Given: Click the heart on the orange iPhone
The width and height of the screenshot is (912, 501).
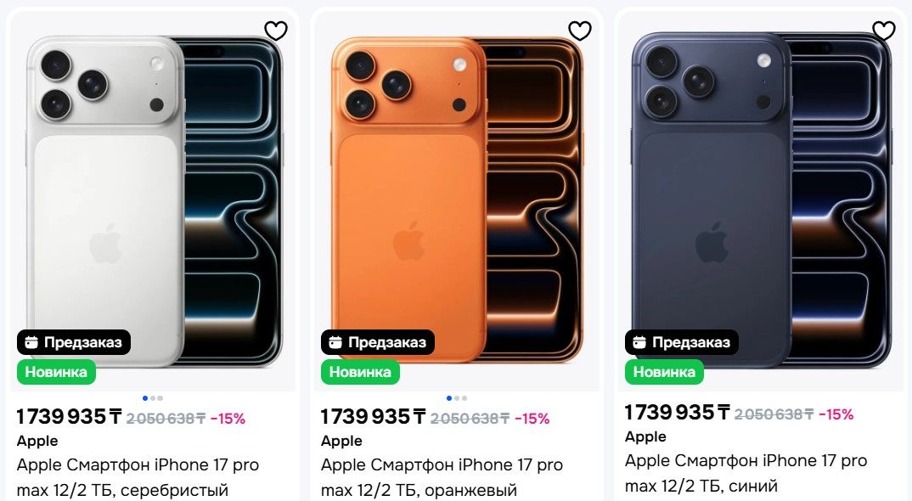Looking at the screenshot, I should click(x=579, y=31).
